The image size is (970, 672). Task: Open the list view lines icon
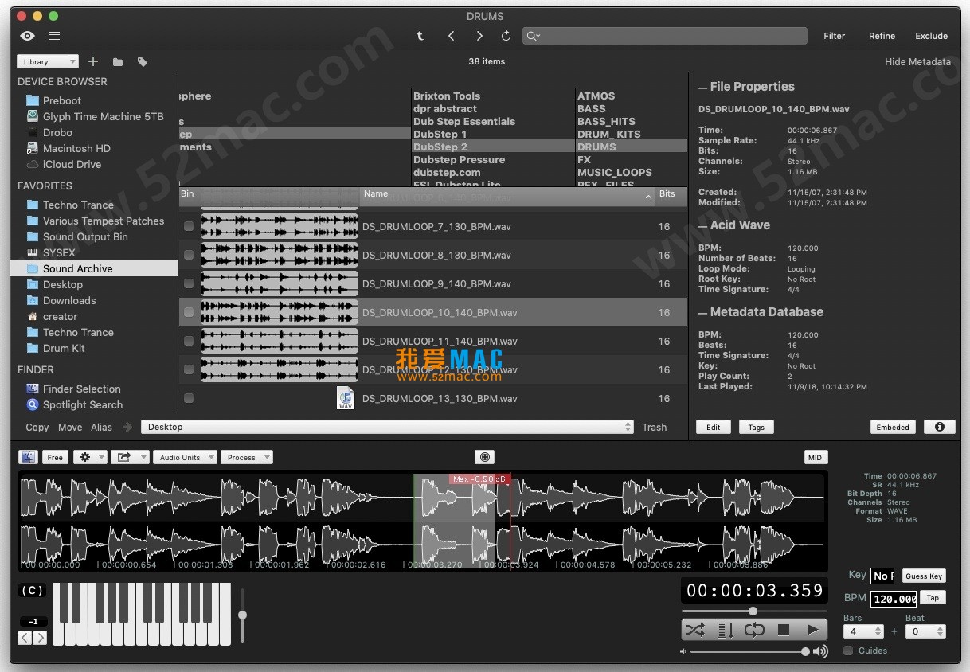point(54,36)
